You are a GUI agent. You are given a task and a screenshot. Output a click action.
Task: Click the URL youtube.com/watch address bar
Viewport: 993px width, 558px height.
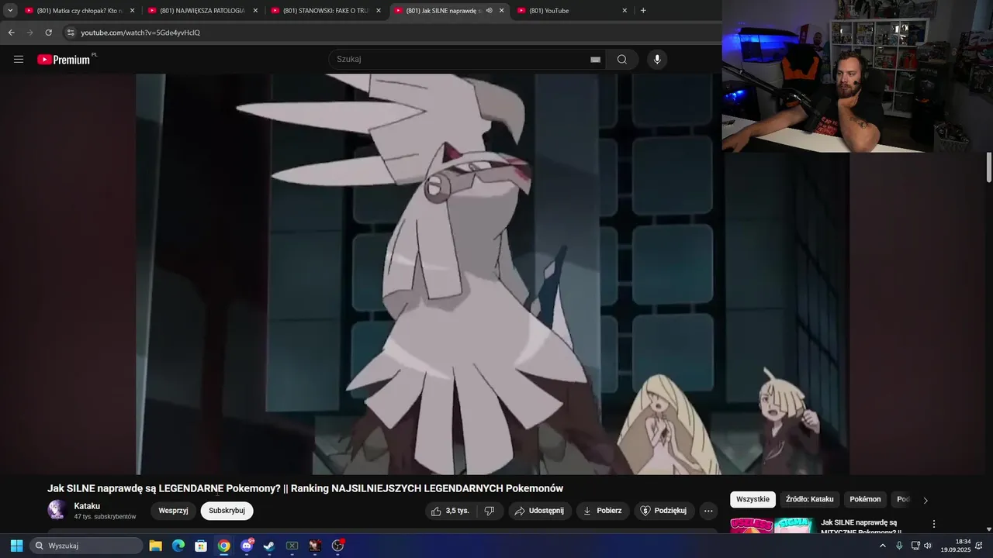coord(140,33)
